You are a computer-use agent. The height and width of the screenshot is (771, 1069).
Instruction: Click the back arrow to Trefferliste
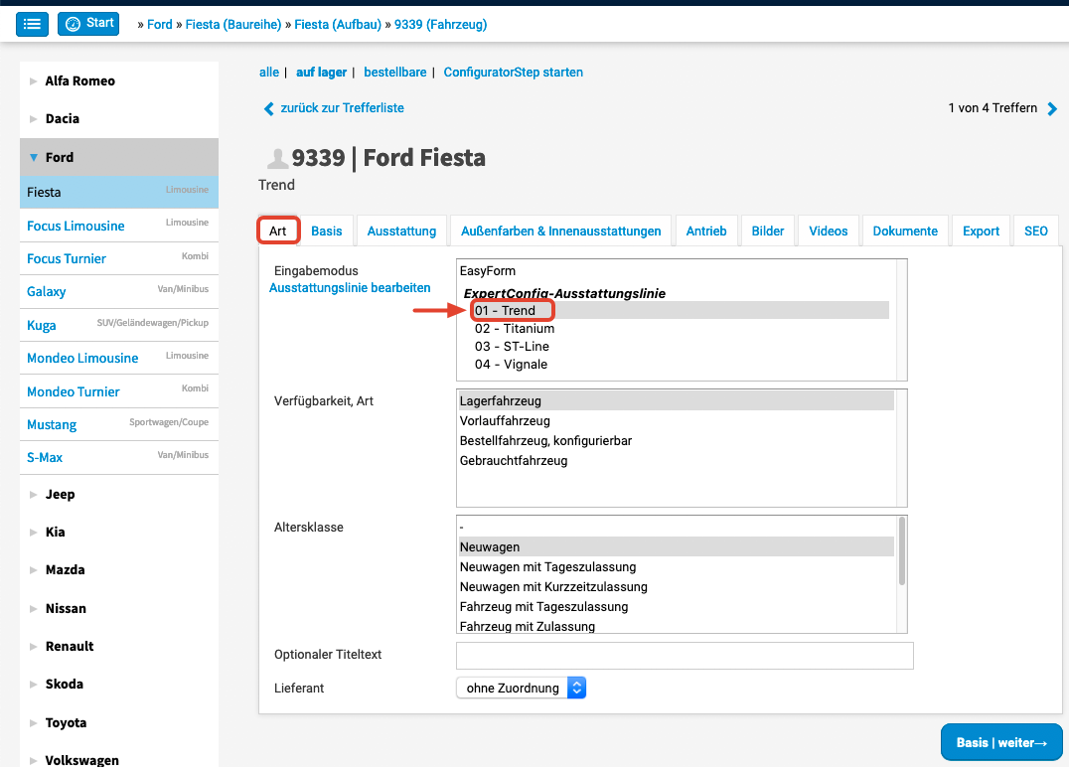[x=268, y=108]
